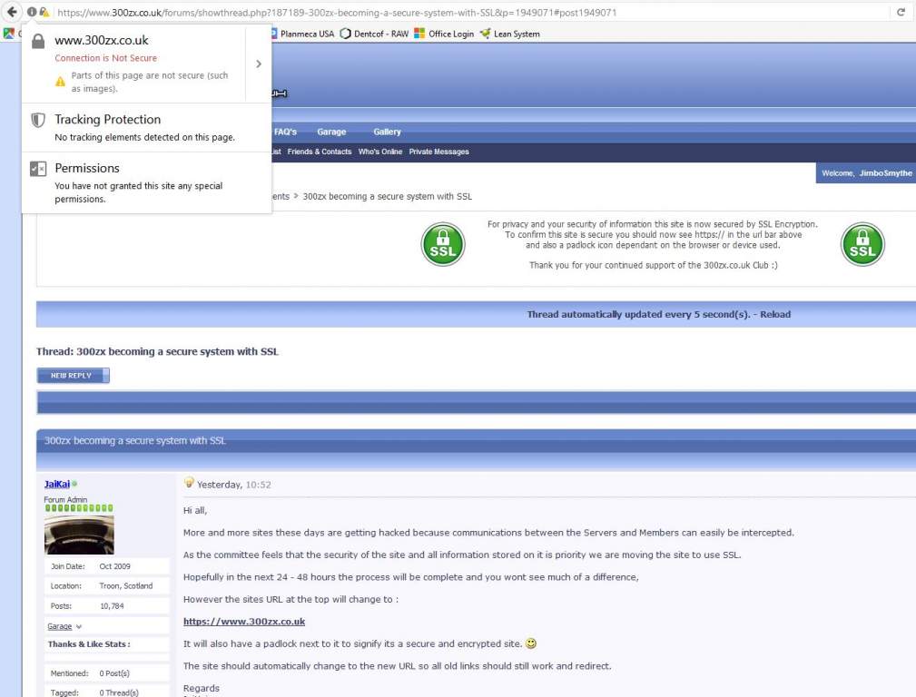Click the Reload link in the update banner
The image size is (916, 697).
coord(774,315)
